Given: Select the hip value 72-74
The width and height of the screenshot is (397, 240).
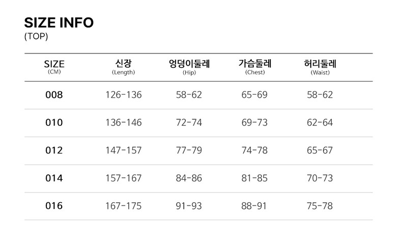Looking at the screenshot, I should point(189,123).
